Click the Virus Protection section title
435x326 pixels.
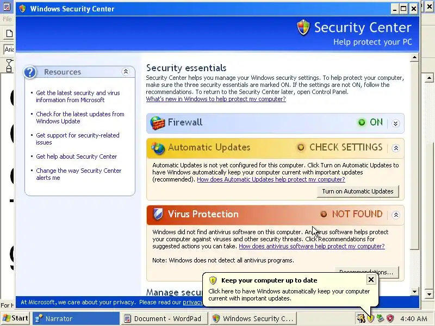click(203, 214)
